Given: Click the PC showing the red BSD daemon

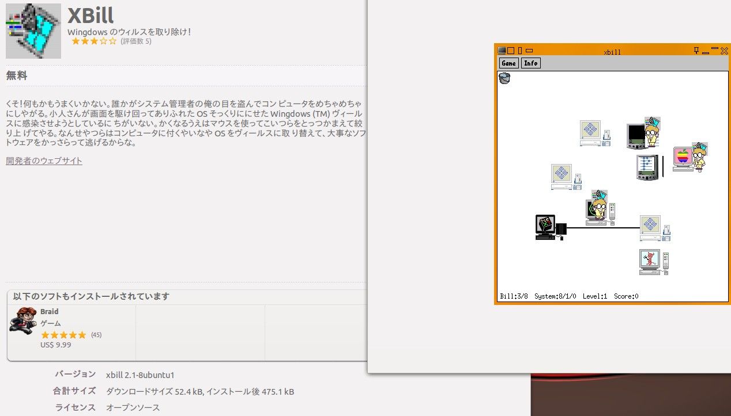Looking at the screenshot, I should coord(653,262).
